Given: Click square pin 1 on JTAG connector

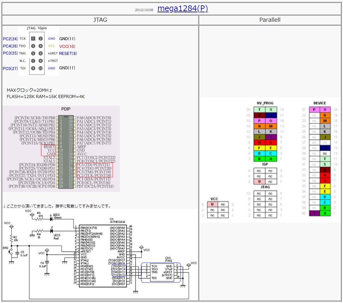Looking at the screenshot, I should [33, 39].
